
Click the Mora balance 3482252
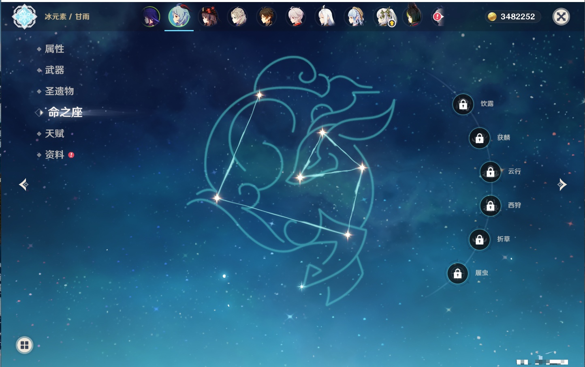518,17
